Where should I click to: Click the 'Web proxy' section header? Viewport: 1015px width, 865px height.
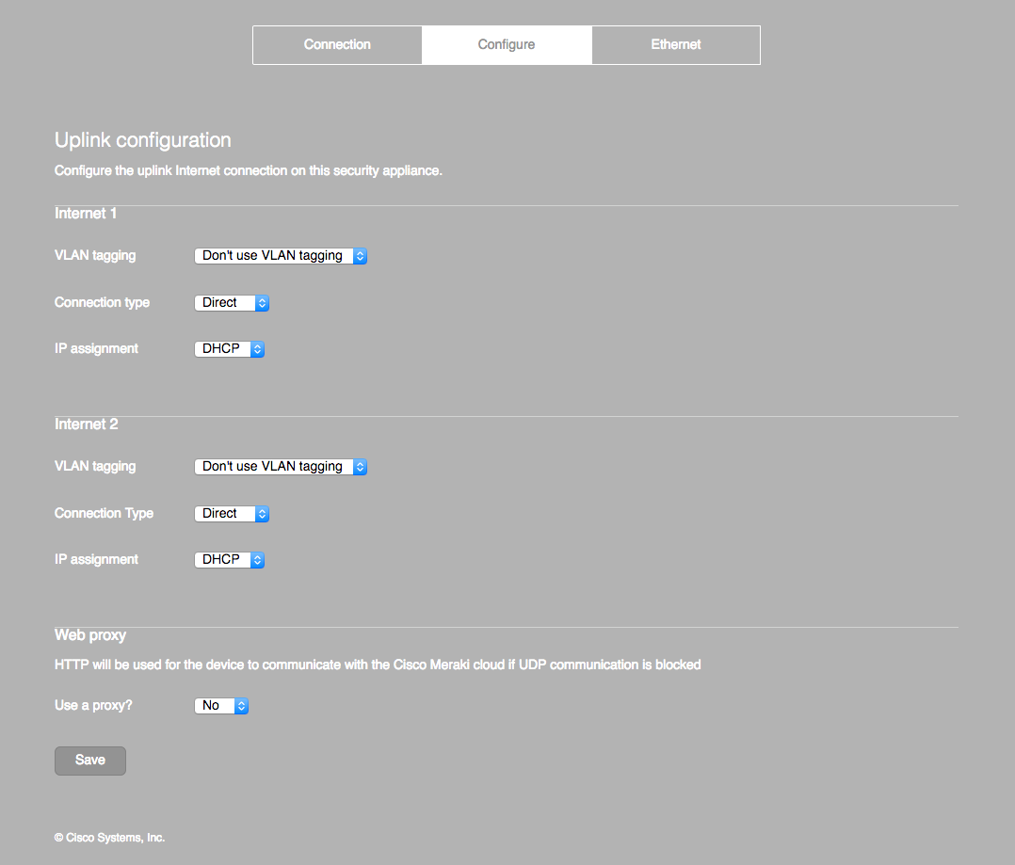click(89, 634)
